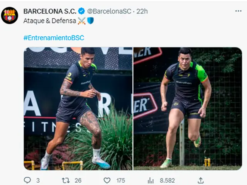Image resolution: width=247 pixels, height=185 pixels.
Task: Like the post with the heart icon
Action: point(107,180)
